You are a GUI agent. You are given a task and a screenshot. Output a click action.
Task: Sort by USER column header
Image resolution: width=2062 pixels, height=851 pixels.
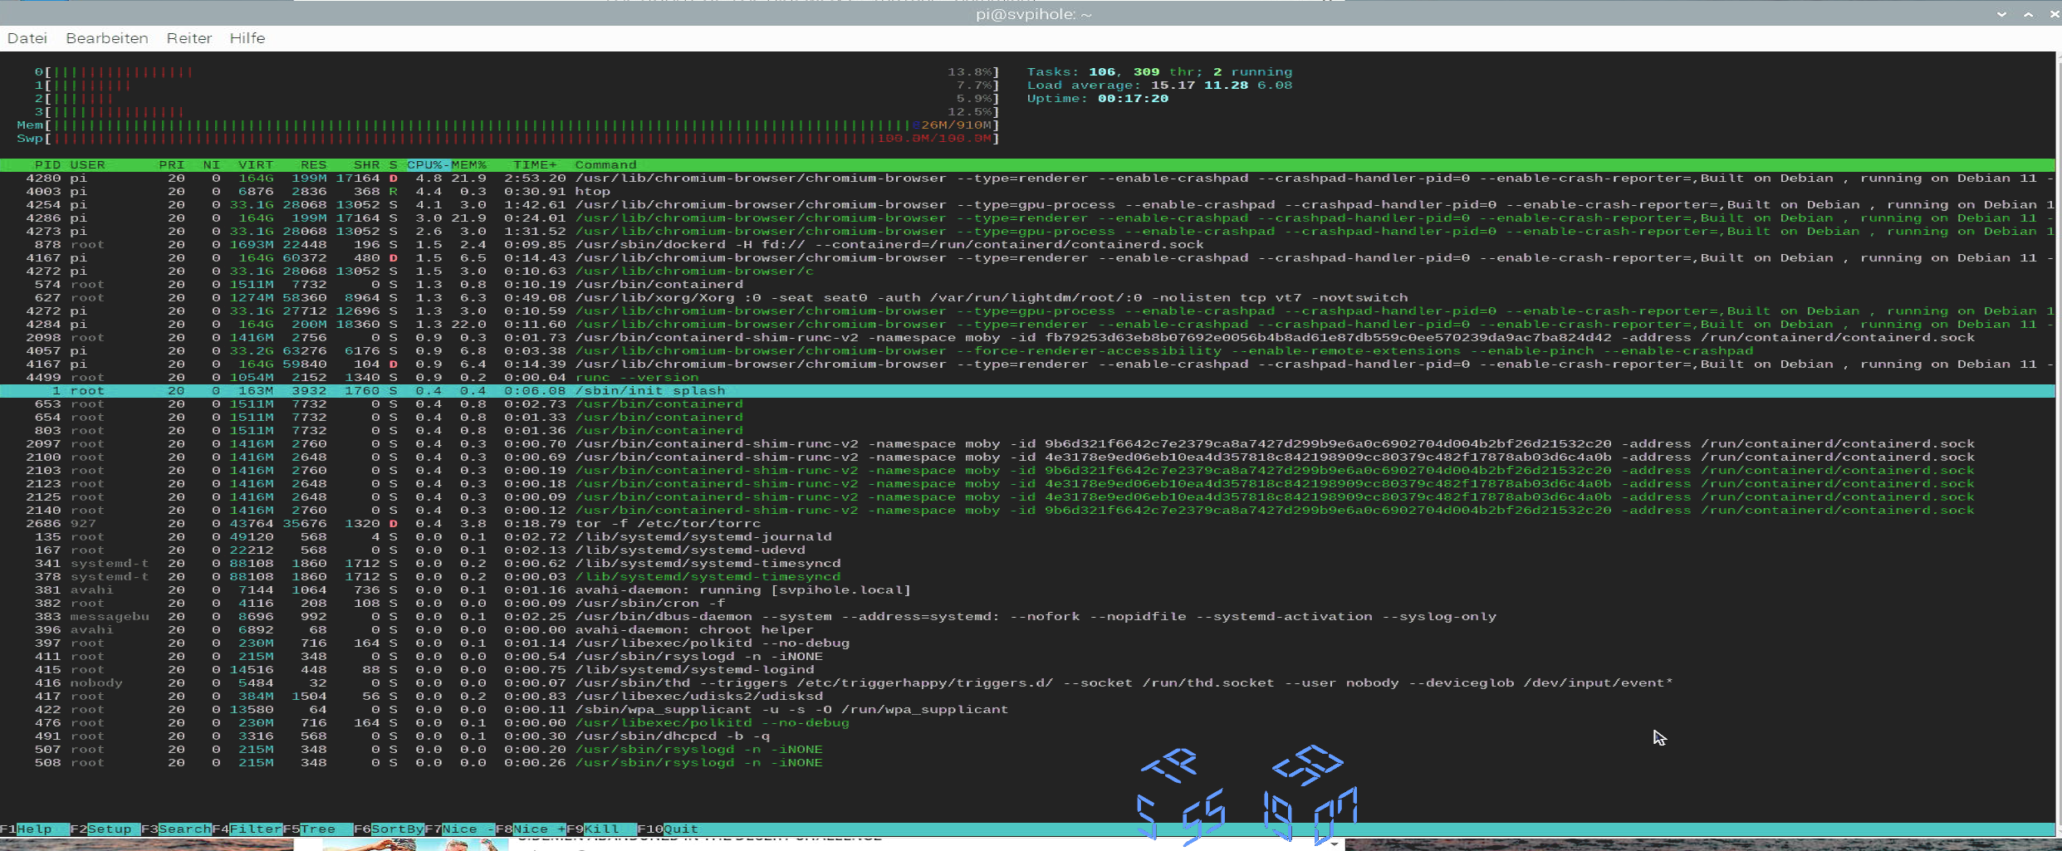[87, 164]
